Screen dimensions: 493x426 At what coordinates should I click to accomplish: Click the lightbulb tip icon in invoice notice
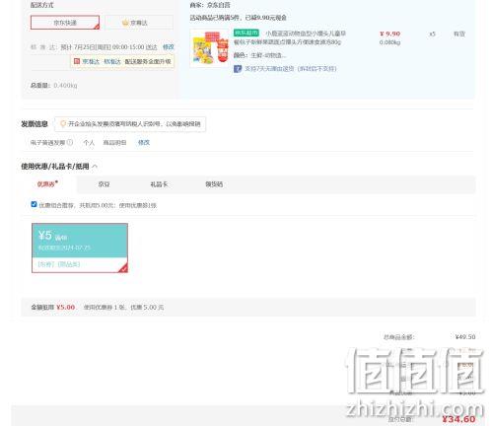62,124
